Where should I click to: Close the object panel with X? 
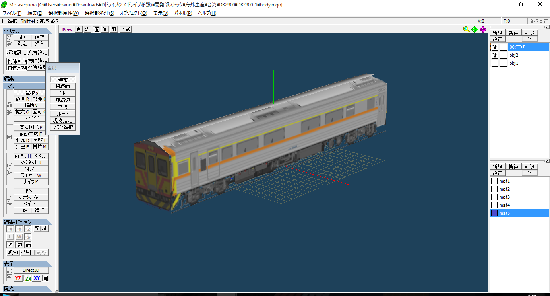click(x=547, y=27)
